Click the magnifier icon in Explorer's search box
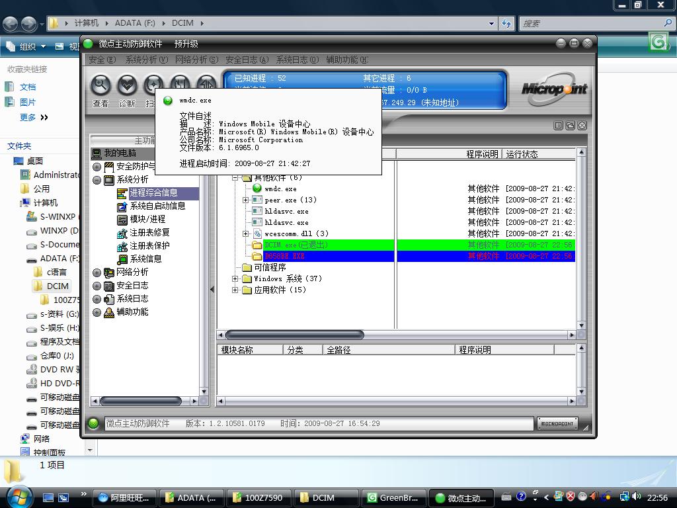This screenshot has height=508, width=677. coord(668,23)
